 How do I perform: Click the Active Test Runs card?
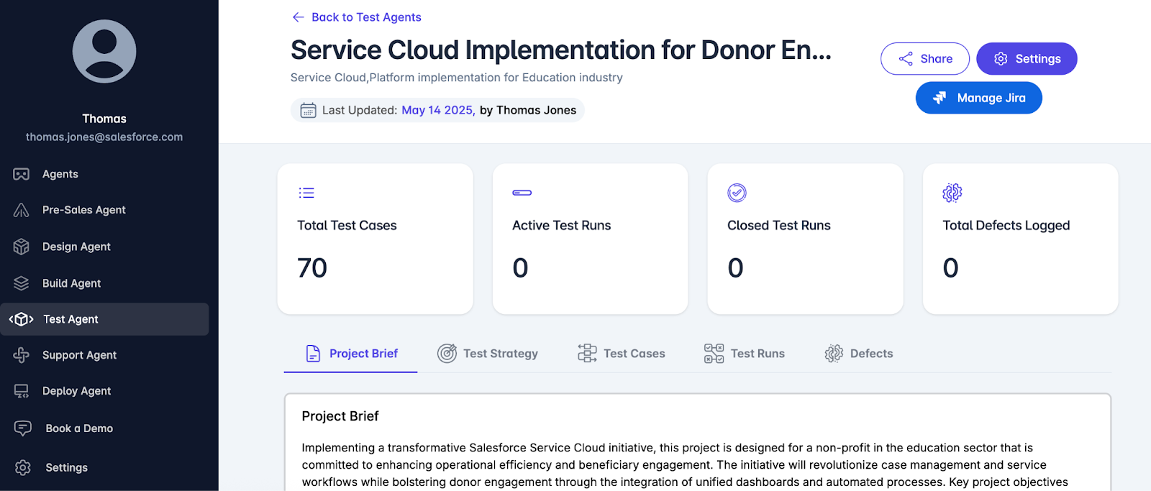click(x=591, y=239)
